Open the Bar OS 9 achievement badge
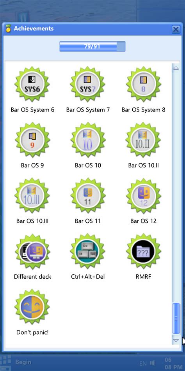The width and height of the screenshot is (185, 371). point(32,140)
